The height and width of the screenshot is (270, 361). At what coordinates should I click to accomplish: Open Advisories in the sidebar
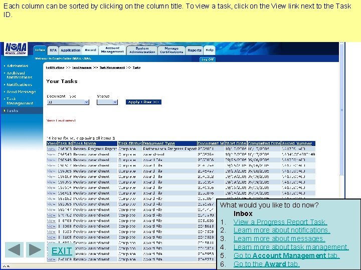click(x=17, y=66)
